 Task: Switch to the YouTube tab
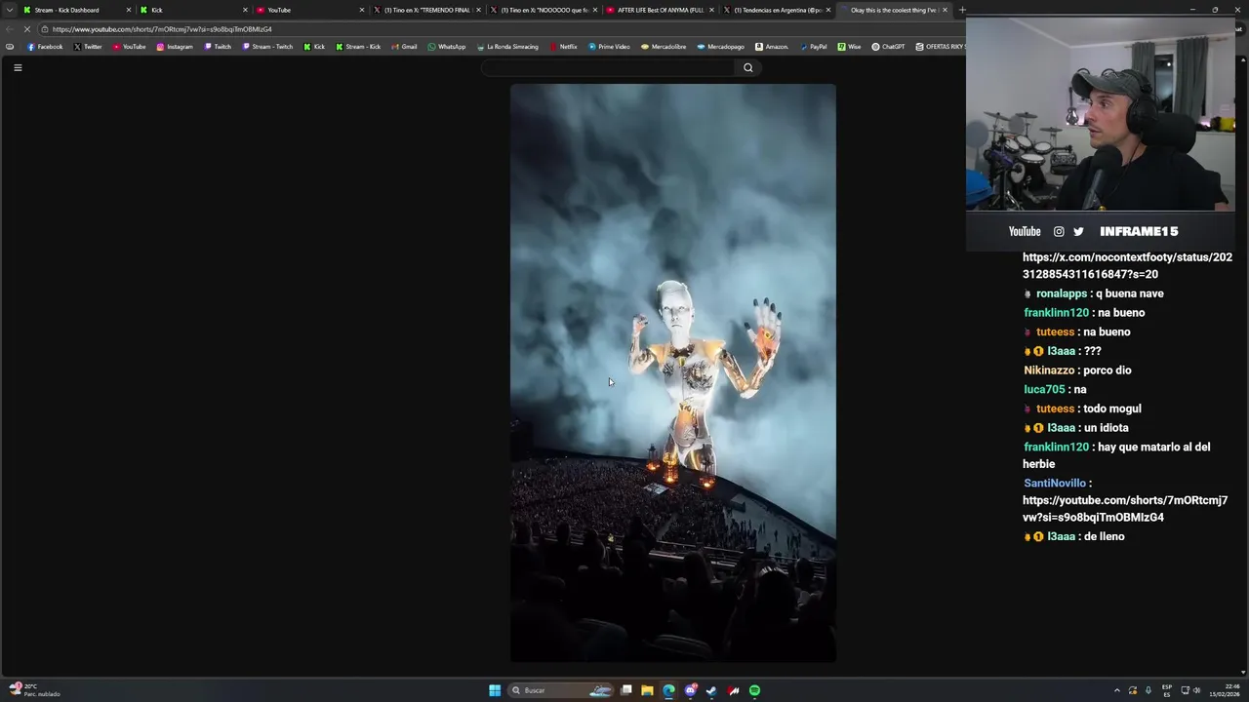click(x=307, y=10)
